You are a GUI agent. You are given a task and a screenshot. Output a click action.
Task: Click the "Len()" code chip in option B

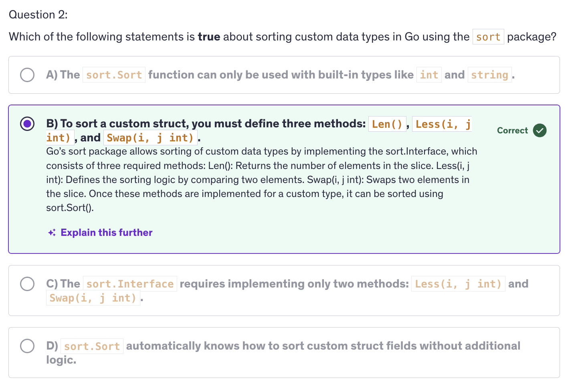[x=387, y=124]
